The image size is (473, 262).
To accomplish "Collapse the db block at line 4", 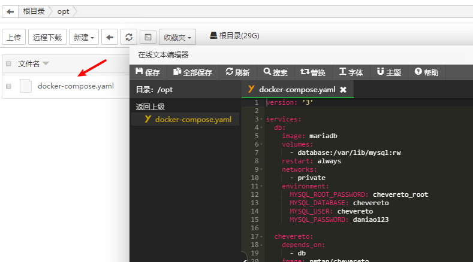I will point(261,127).
